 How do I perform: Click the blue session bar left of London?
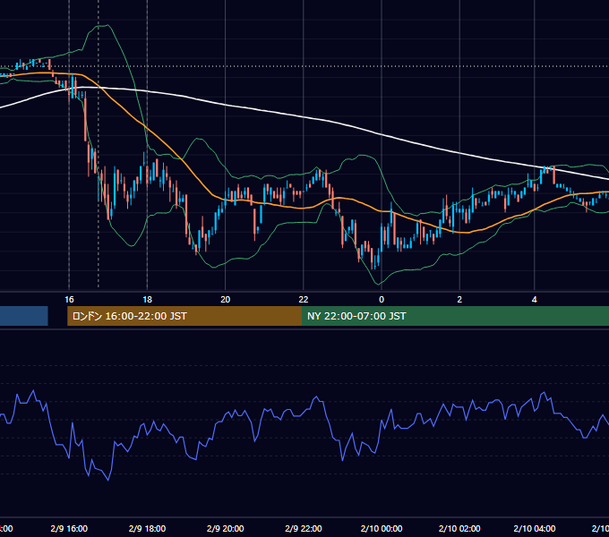pyautogui.click(x=23, y=316)
